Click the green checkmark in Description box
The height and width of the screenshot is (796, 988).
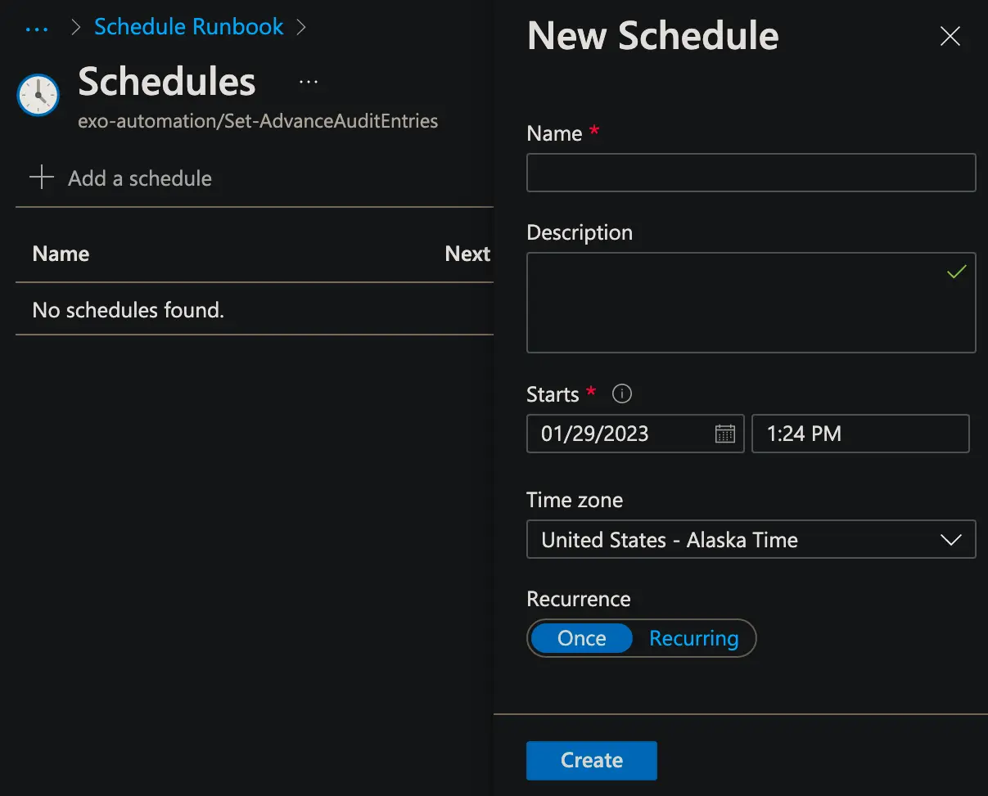click(x=956, y=272)
